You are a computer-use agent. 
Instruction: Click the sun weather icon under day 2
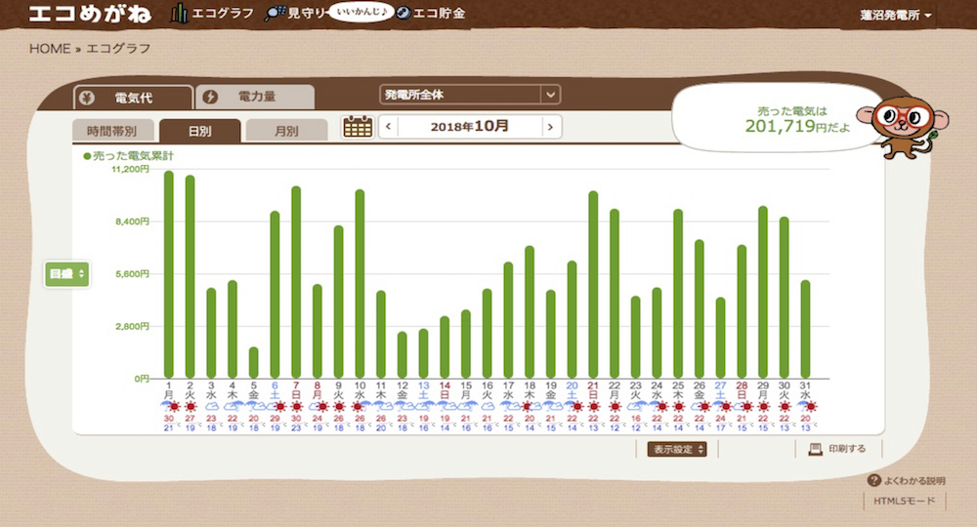click(x=191, y=407)
